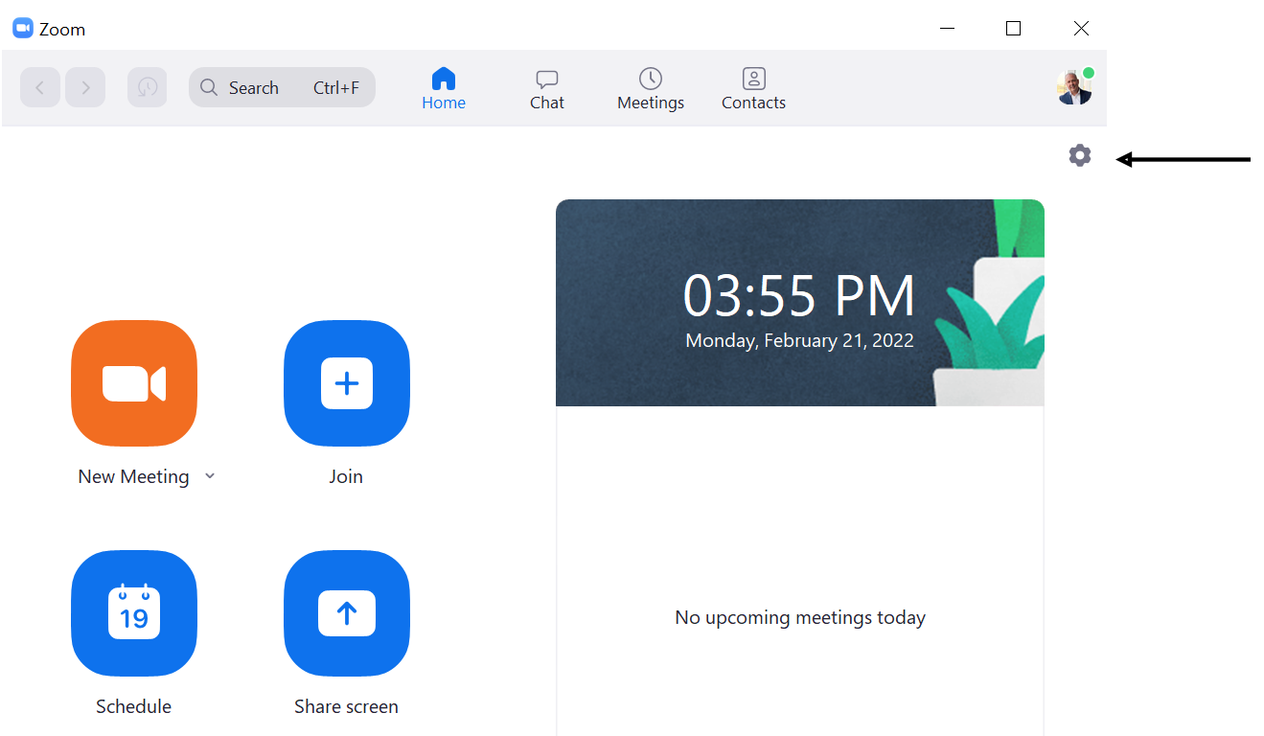Switch to the Home tab
Image resolution: width=1264 pixels, height=736 pixels.
point(444,89)
